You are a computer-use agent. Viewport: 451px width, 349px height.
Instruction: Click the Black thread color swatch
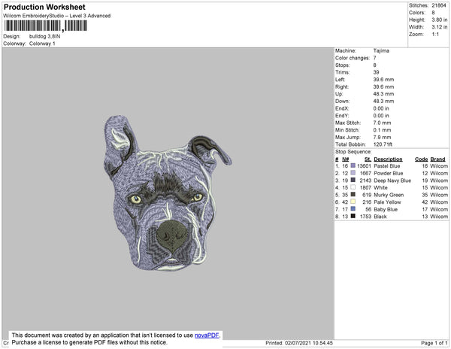(x=353, y=216)
